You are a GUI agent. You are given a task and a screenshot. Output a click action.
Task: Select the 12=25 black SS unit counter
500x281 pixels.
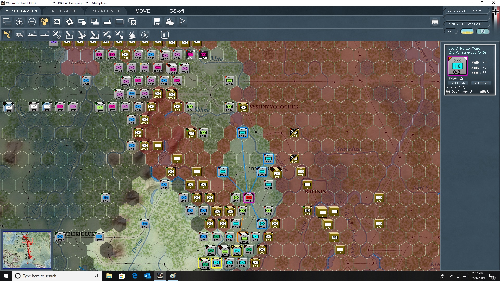(x=203, y=55)
